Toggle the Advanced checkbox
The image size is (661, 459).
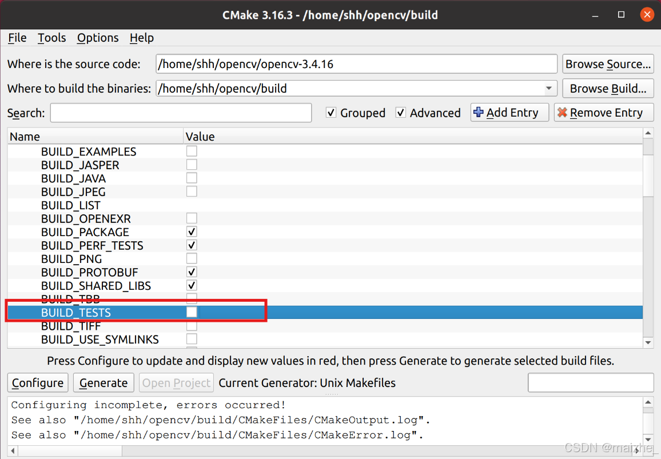coord(400,113)
